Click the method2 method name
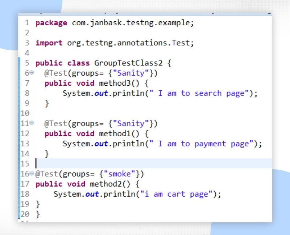This screenshot has height=235, width=290. tap(105, 184)
